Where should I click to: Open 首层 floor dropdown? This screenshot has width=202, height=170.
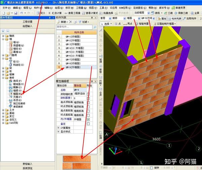click(110, 18)
